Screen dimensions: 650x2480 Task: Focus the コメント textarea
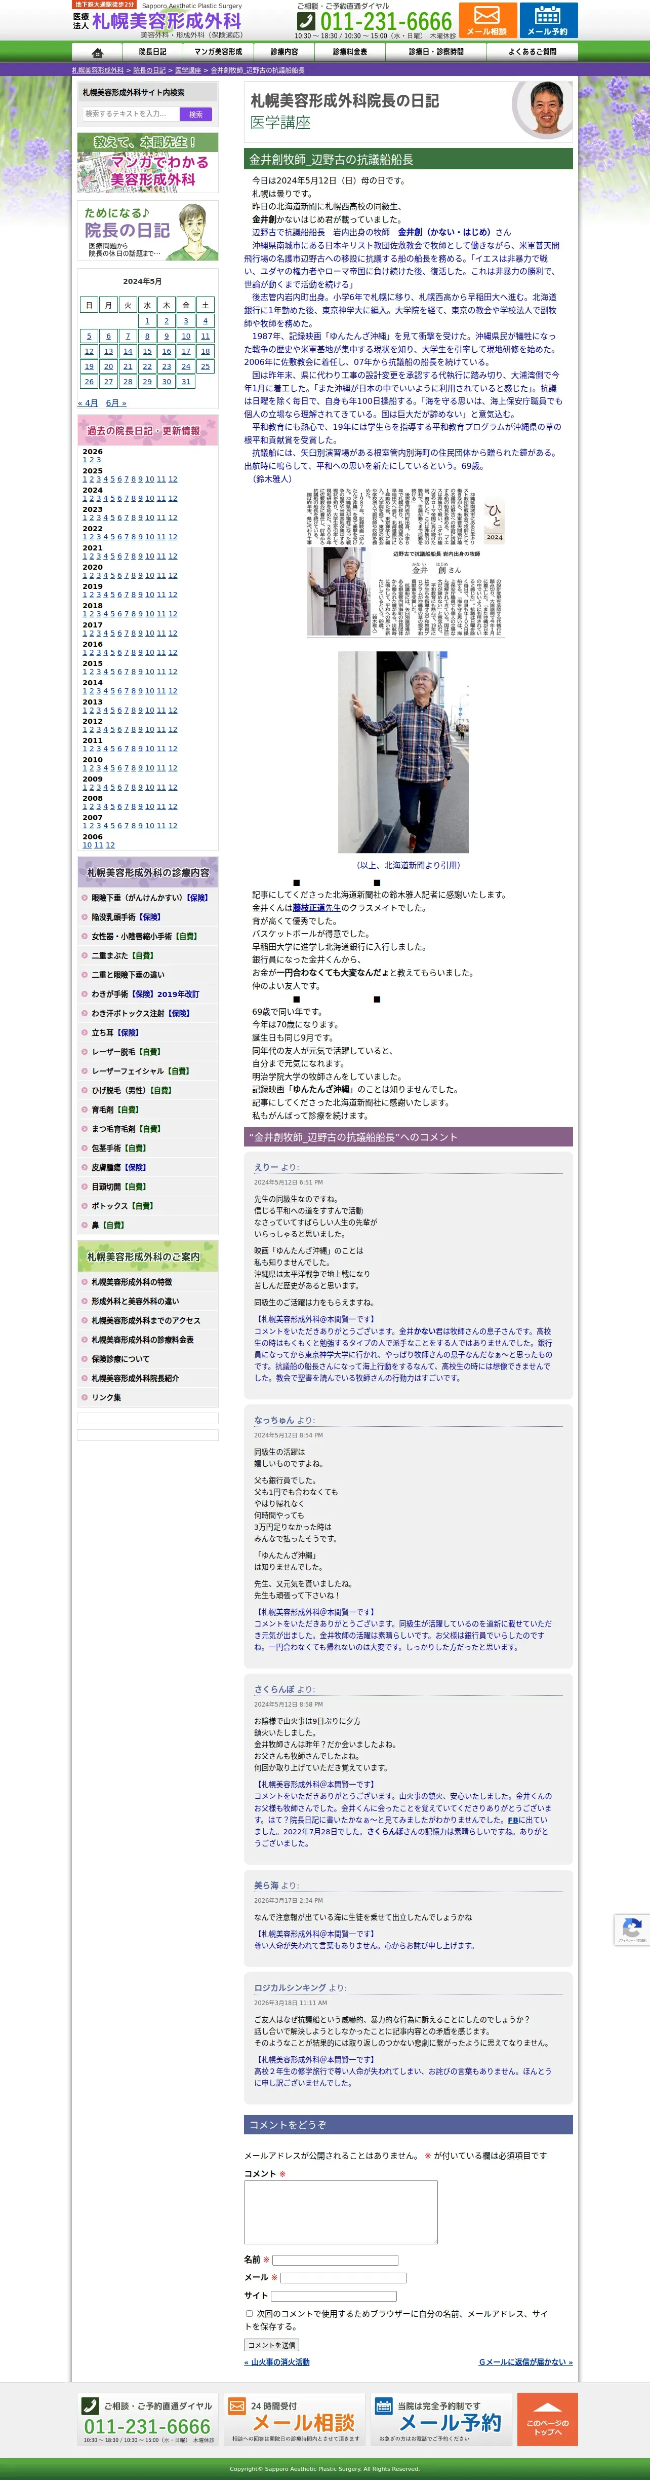pyautogui.click(x=340, y=2212)
